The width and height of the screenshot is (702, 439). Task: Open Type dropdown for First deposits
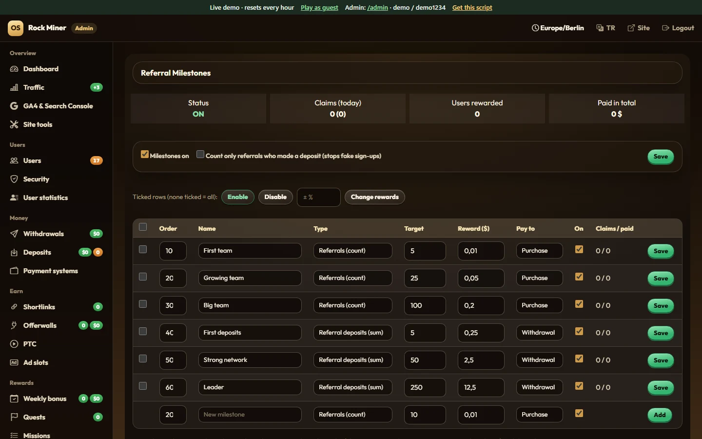point(352,333)
